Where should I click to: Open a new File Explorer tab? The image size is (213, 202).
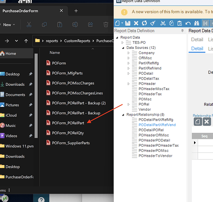click(76, 11)
